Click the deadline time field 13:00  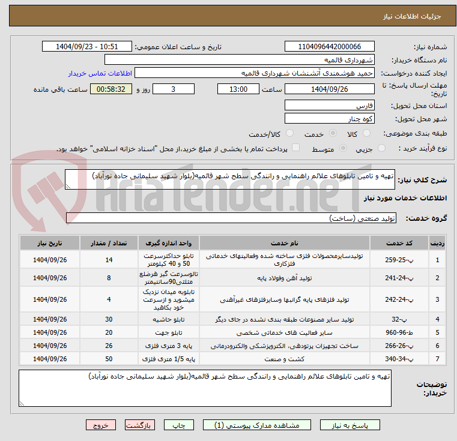[x=238, y=89]
